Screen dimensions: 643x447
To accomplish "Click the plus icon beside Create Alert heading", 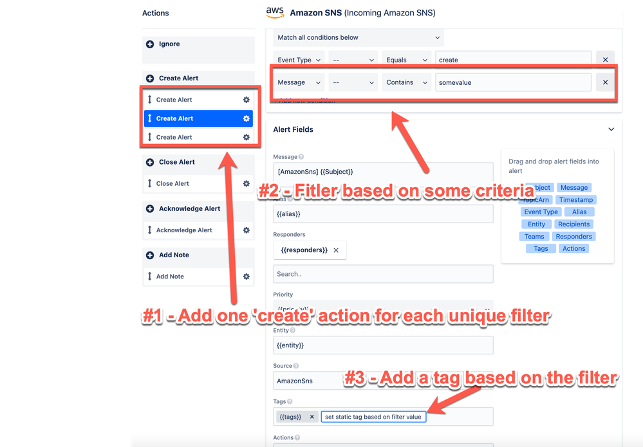I will click(150, 78).
